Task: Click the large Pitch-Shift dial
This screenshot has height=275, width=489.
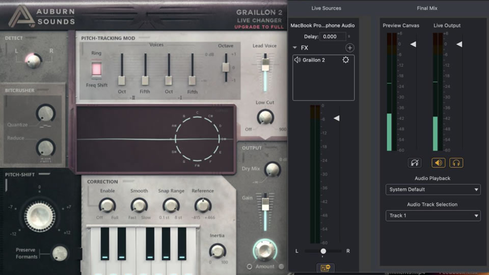Action: click(40, 216)
